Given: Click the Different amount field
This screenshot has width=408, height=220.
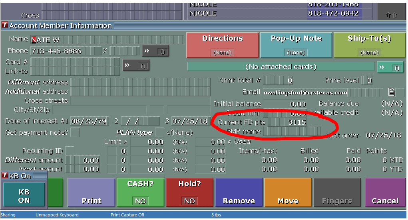Looking at the screenshot, I should [82, 160].
